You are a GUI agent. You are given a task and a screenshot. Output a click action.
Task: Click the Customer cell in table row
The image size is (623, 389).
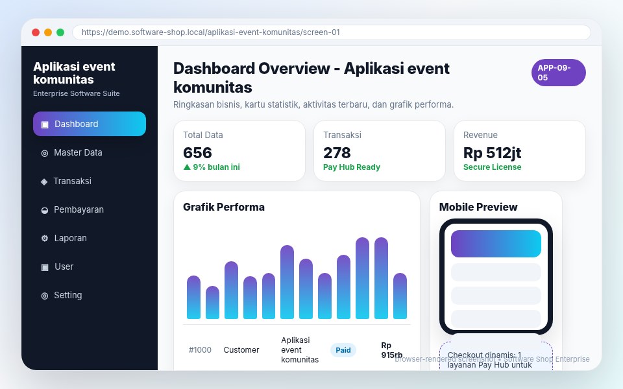pyautogui.click(x=241, y=350)
